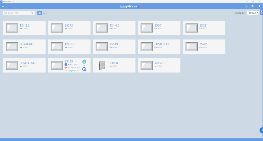Click the T24 3.0 HMI thumbnail

(12, 28)
